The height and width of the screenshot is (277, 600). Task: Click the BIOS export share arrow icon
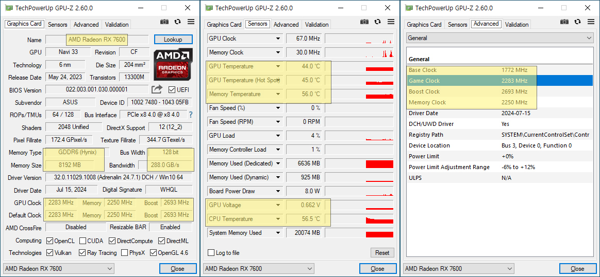(157, 89)
